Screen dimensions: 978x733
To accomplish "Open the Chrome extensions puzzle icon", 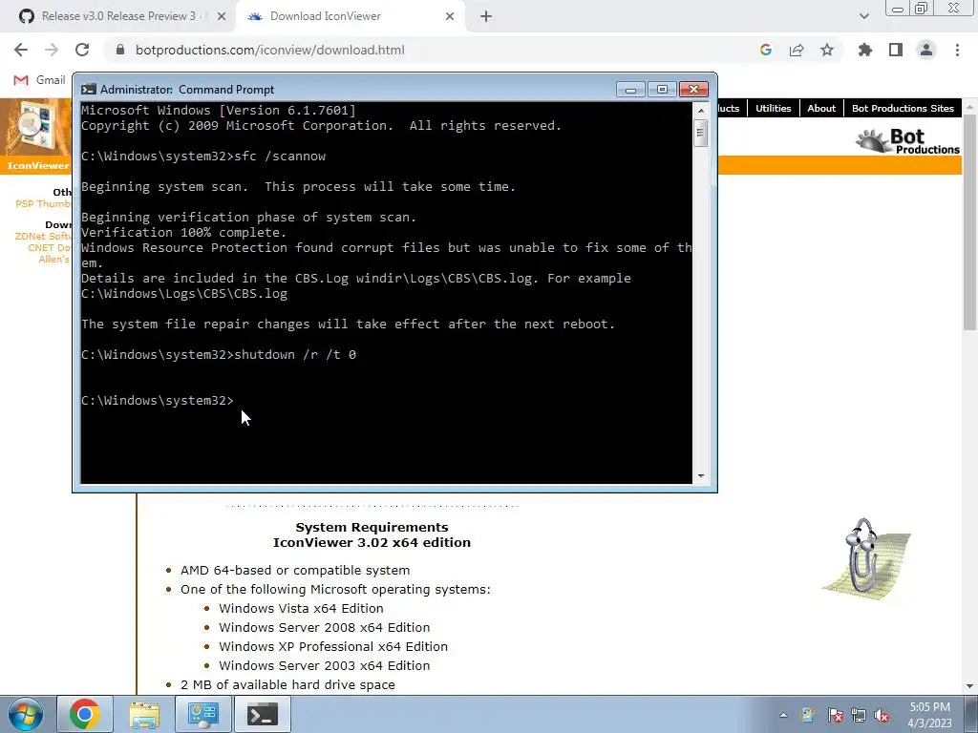I will (x=865, y=50).
